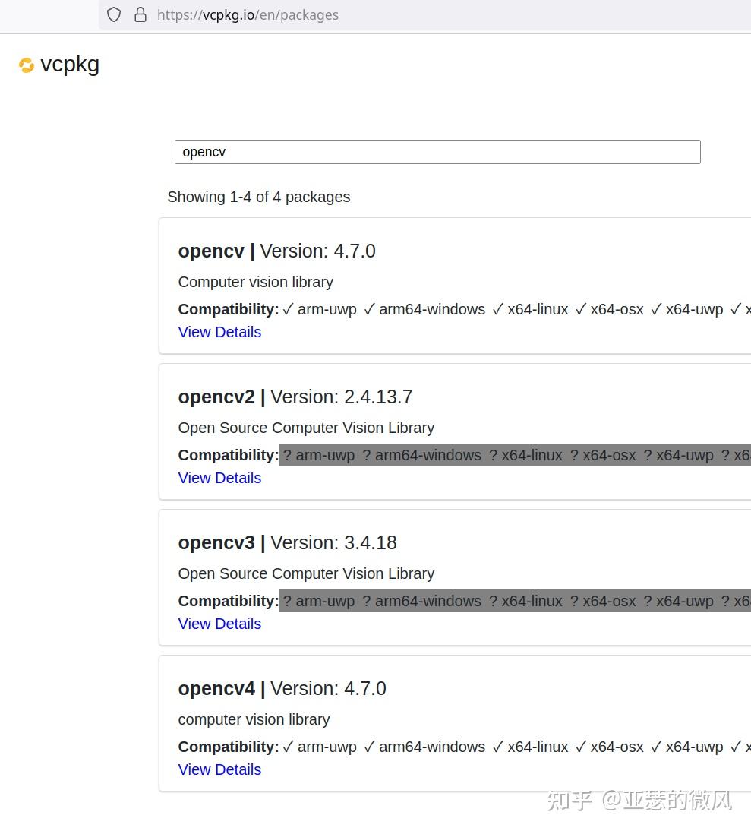
Task: Open View Details for opencv 4.7.0
Action: tap(219, 332)
